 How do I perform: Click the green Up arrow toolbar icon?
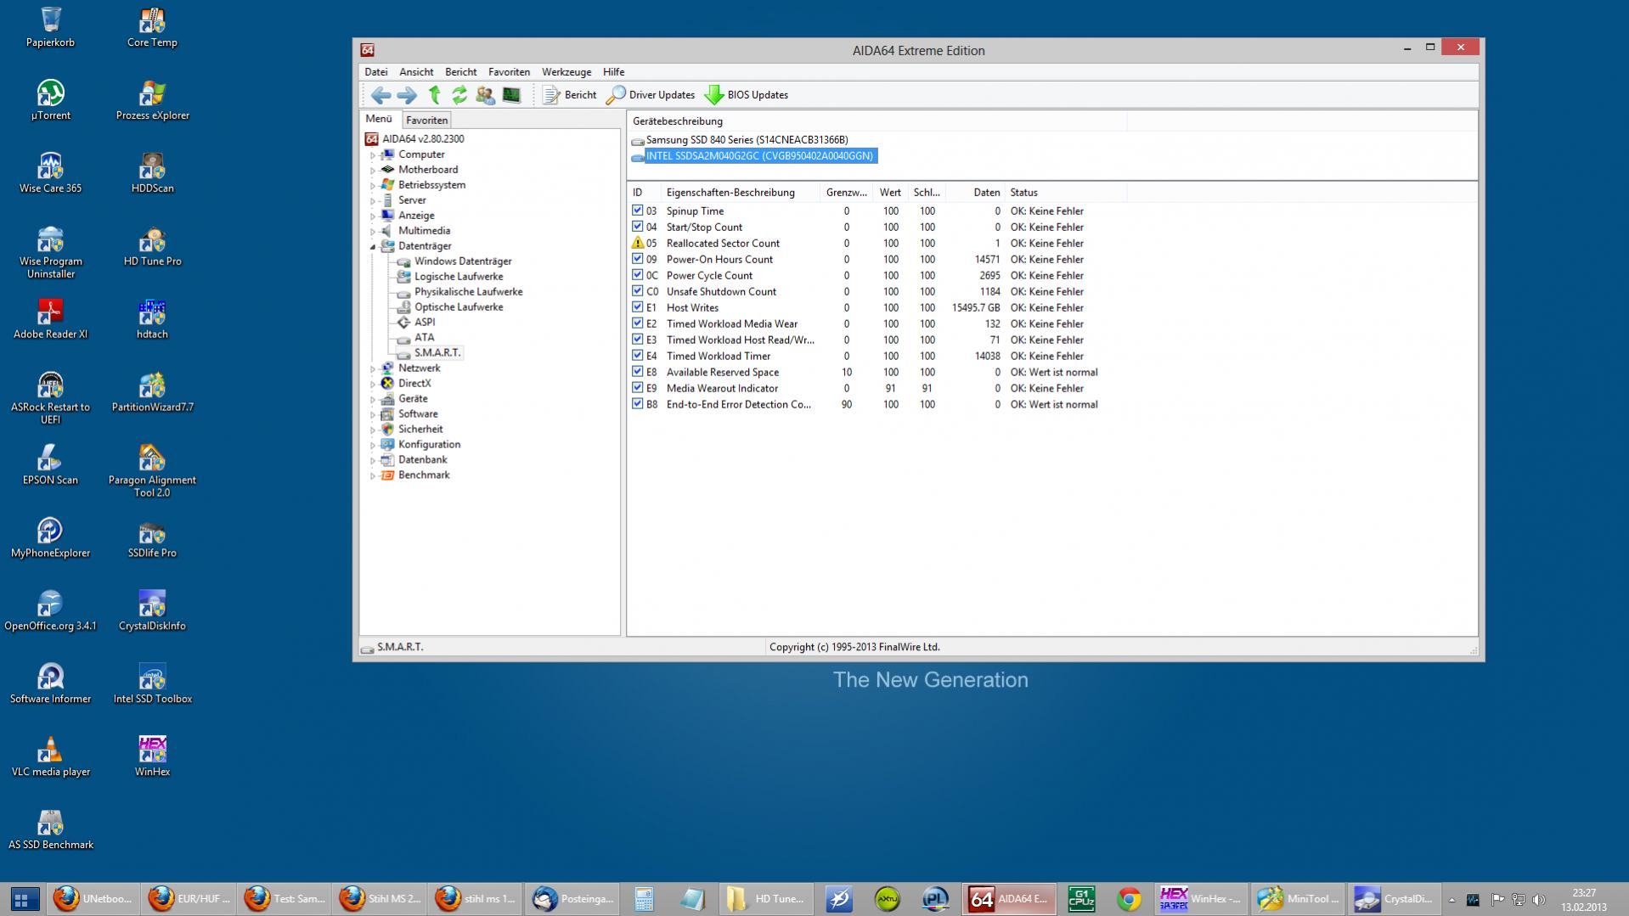point(435,95)
